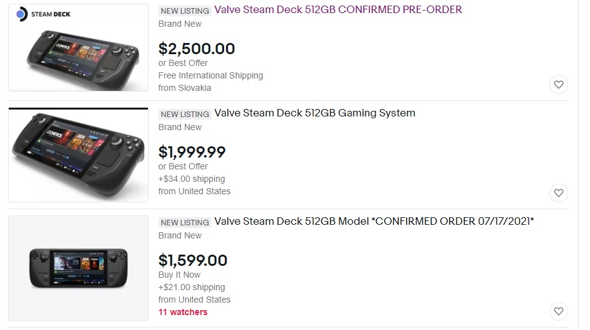
Task: Click 'or Best Offer' under $1,999.99
Action: pyautogui.click(x=183, y=166)
